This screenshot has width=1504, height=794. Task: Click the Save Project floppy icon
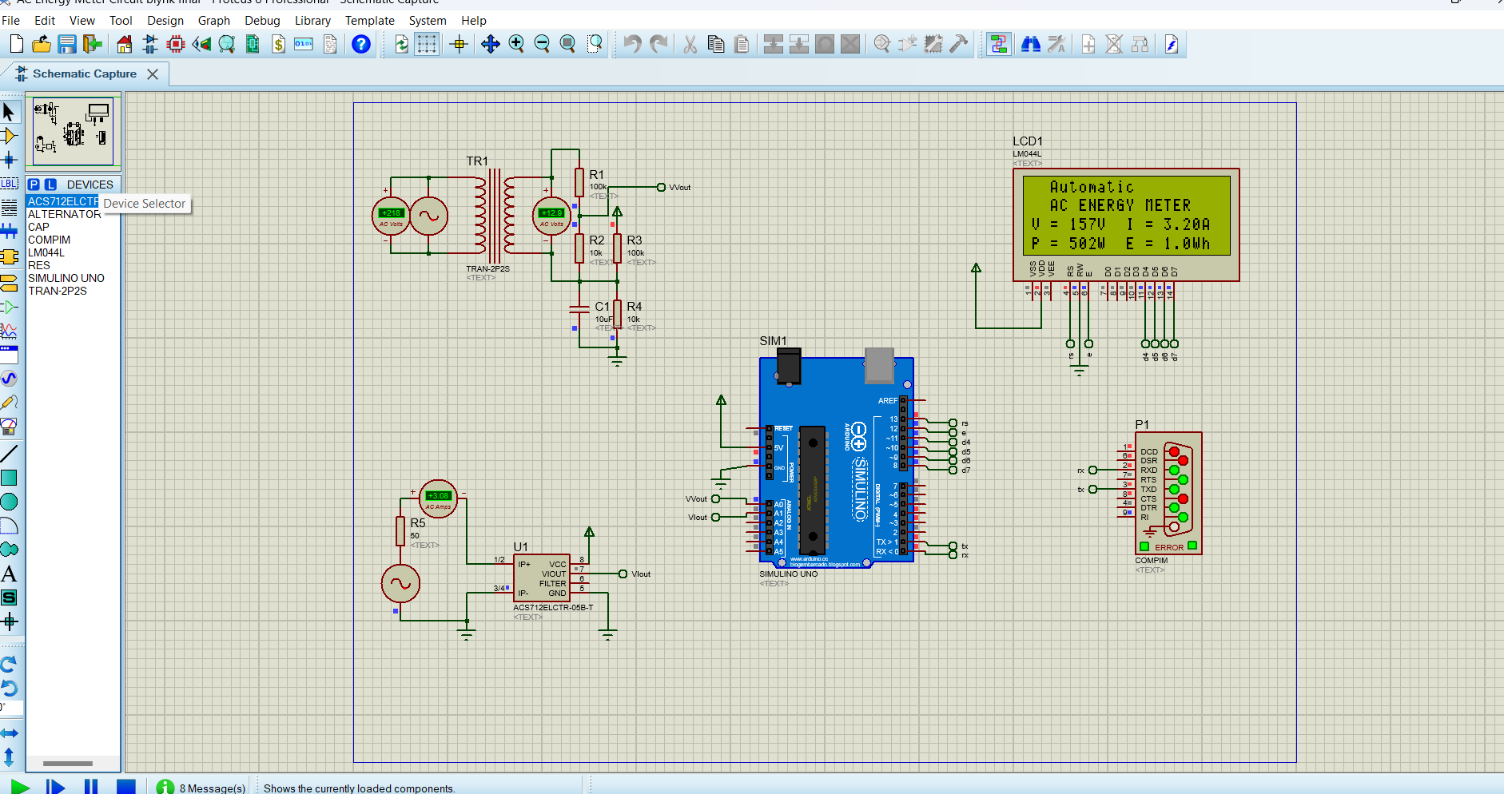pyautogui.click(x=67, y=45)
